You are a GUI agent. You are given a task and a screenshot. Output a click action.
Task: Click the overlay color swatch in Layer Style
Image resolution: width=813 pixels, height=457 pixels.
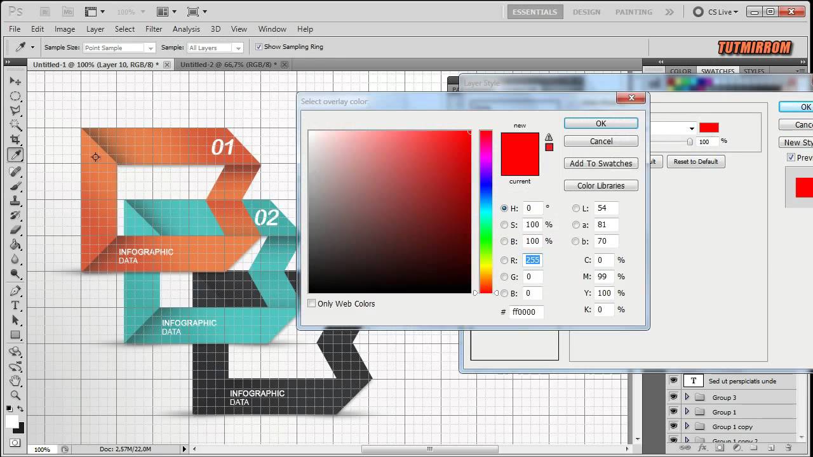pos(709,128)
